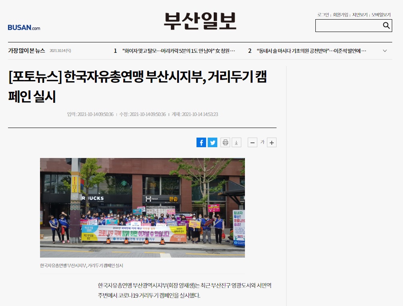Open the 지면보기 link
Image resolution: width=403 pixels, height=306 pixels.
pyautogui.click(x=360, y=15)
